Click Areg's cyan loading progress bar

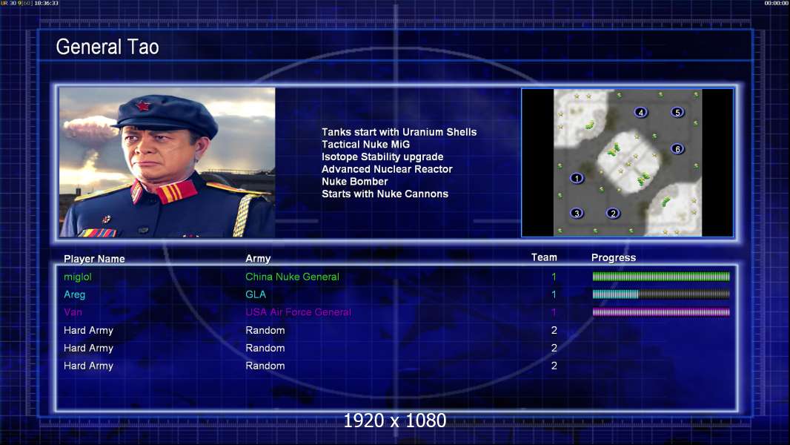(661, 294)
